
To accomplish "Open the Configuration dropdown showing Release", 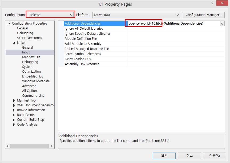I will point(51,15).
